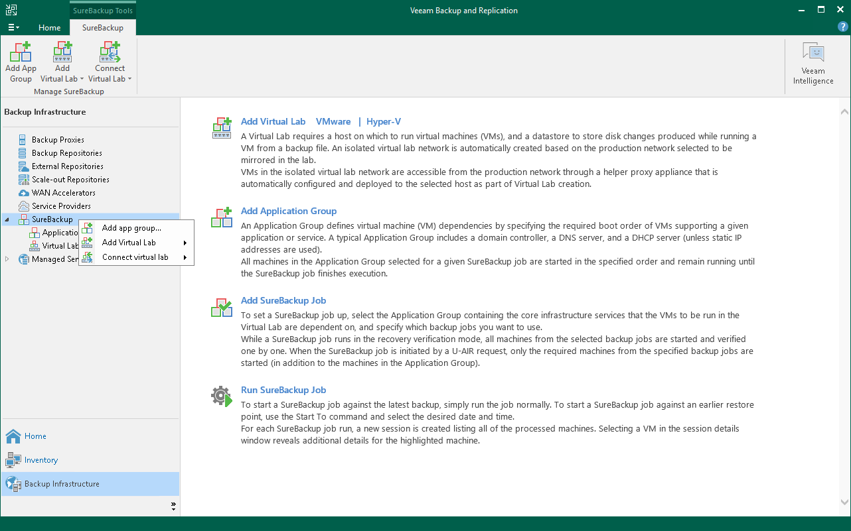Expand the navigation pane overflow chevron
The width and height of the screenshot is (851, 531).
173,506
